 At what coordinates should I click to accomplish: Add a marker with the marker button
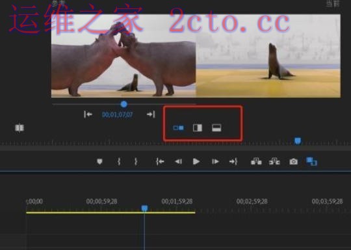click(x=99, y=161)
